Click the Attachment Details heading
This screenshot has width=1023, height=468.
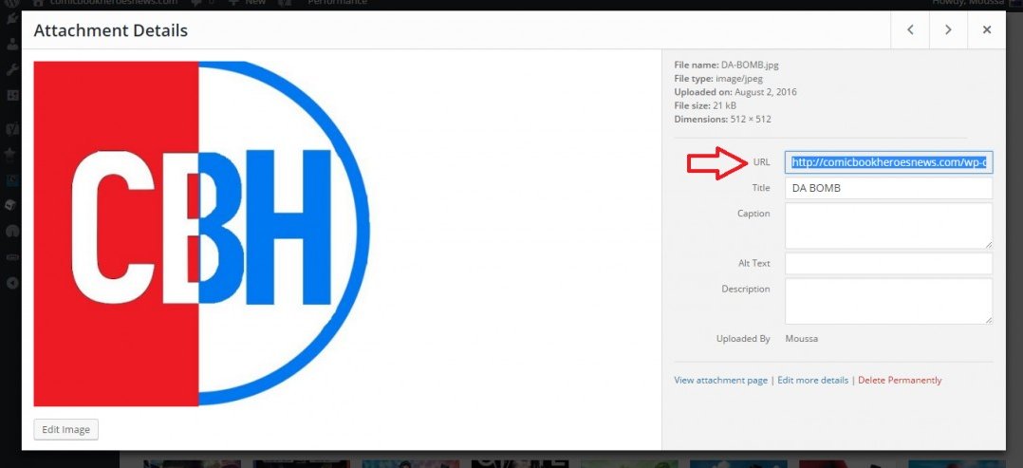click(x=110, y=30)
